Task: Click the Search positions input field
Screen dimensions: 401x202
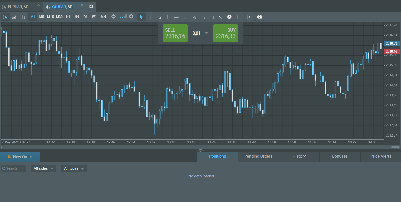Action: (13, 168)
